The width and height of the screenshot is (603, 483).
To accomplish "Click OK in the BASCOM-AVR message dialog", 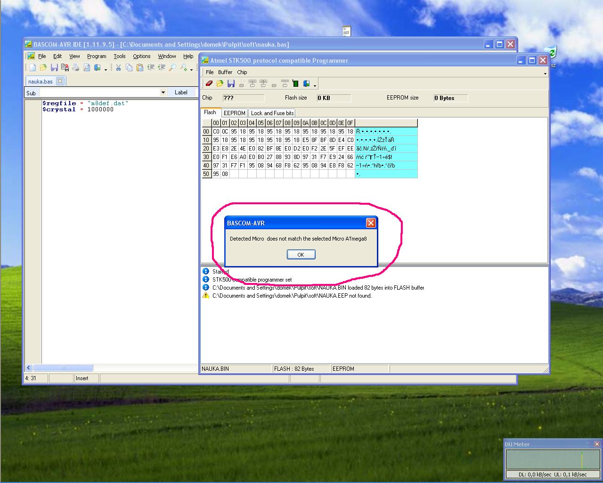I will [x=301, y=255].
